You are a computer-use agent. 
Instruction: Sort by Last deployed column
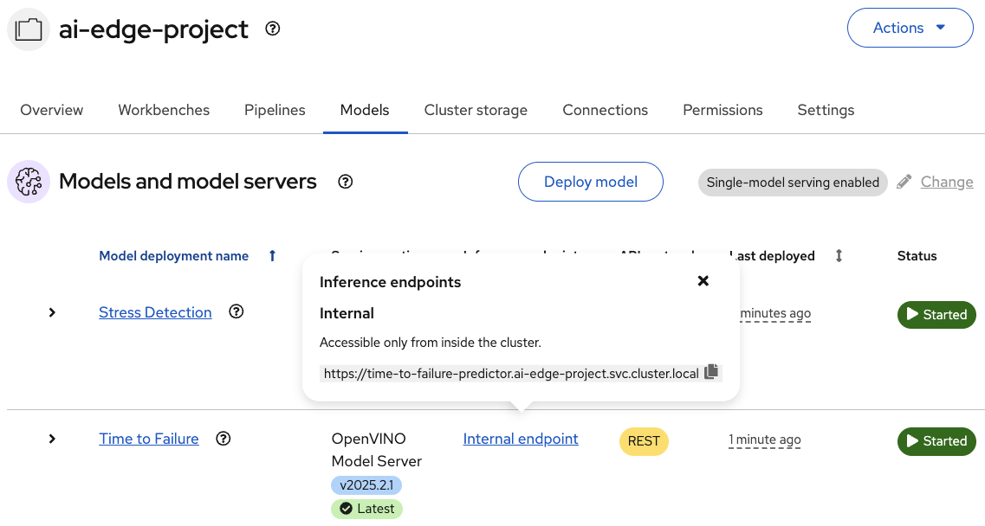tap(839, 256)
